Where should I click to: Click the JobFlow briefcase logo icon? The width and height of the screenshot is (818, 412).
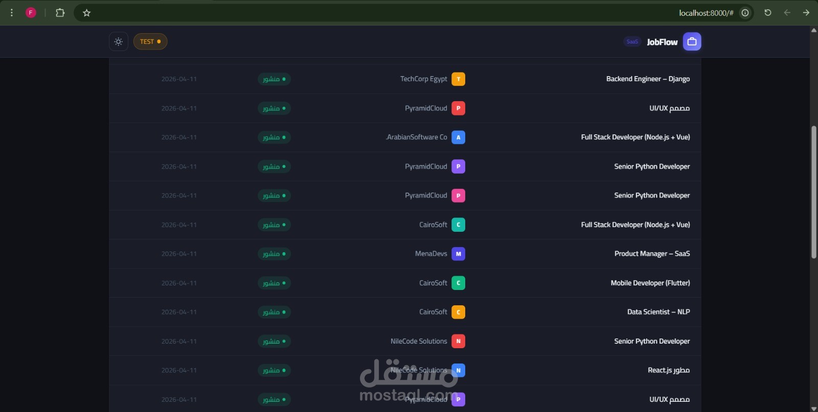coord(692,42)
